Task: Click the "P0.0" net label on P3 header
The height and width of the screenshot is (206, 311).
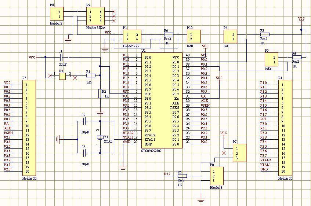Action: (x=7, y=87)
